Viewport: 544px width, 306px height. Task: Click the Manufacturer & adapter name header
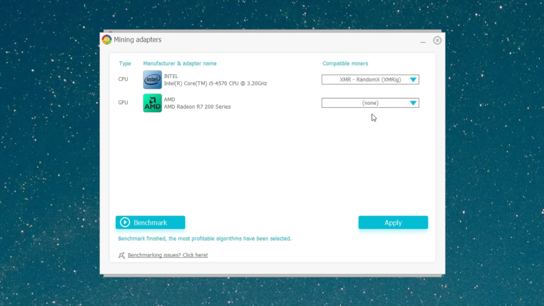180,63
